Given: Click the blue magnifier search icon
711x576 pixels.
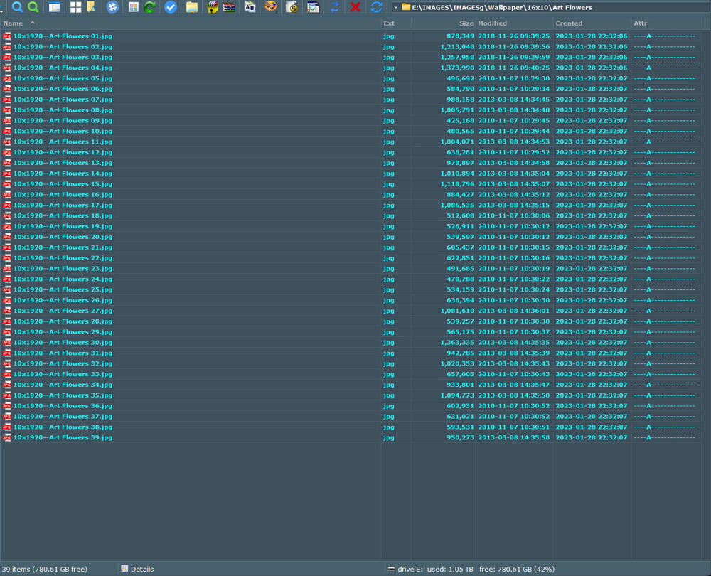Looking at the screenshot, I should point(17,7).
